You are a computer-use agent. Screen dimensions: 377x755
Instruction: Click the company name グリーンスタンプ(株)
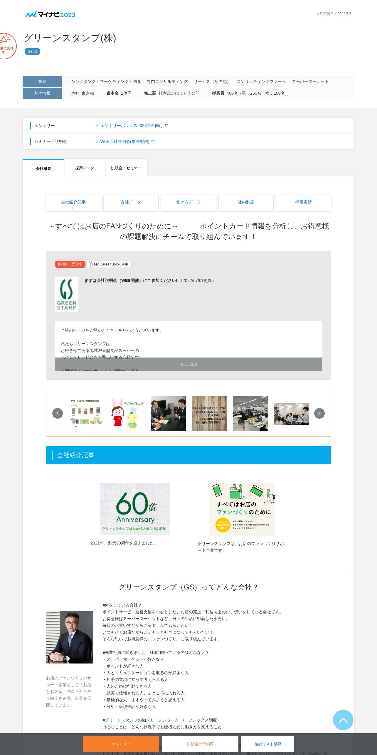pyautogui.click(x=70, y=38)
